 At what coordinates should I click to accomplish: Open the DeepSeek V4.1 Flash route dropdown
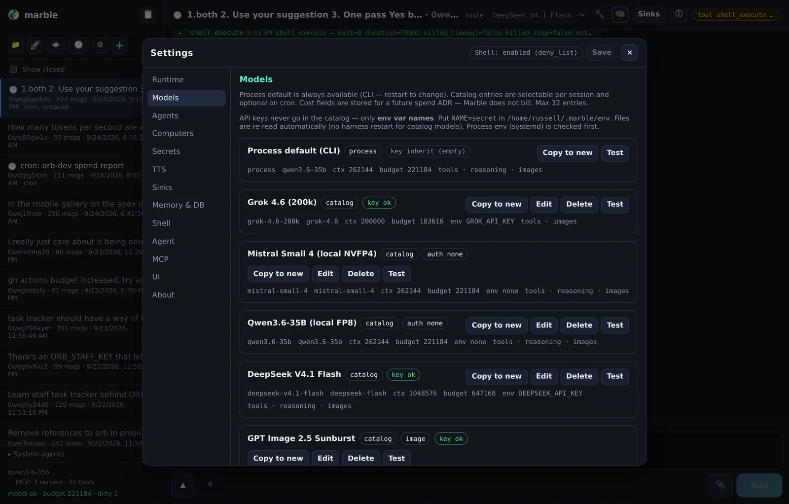point(539,15)
